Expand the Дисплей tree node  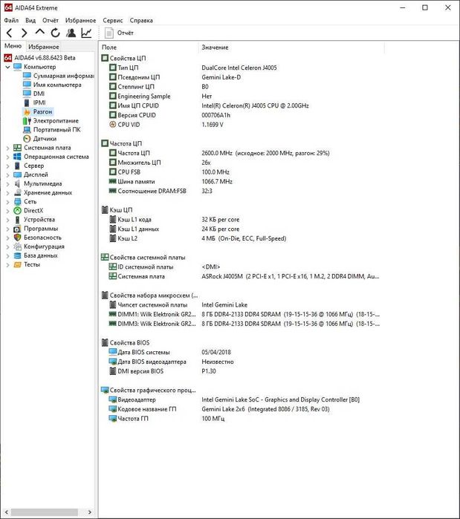tap(7, 174)
